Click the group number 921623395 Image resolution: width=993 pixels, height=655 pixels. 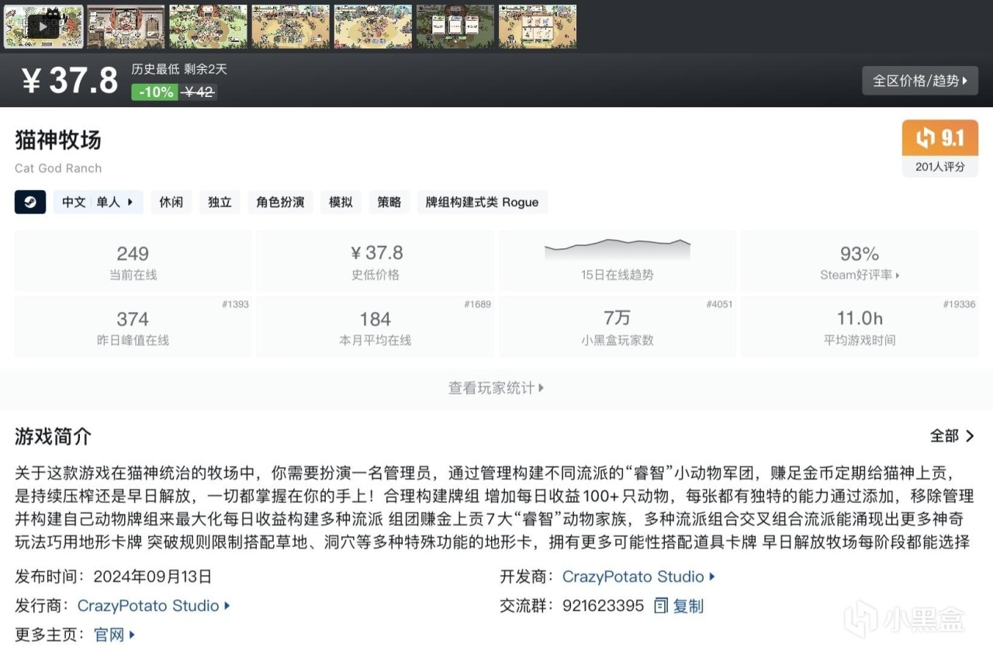tap(603, 606)
